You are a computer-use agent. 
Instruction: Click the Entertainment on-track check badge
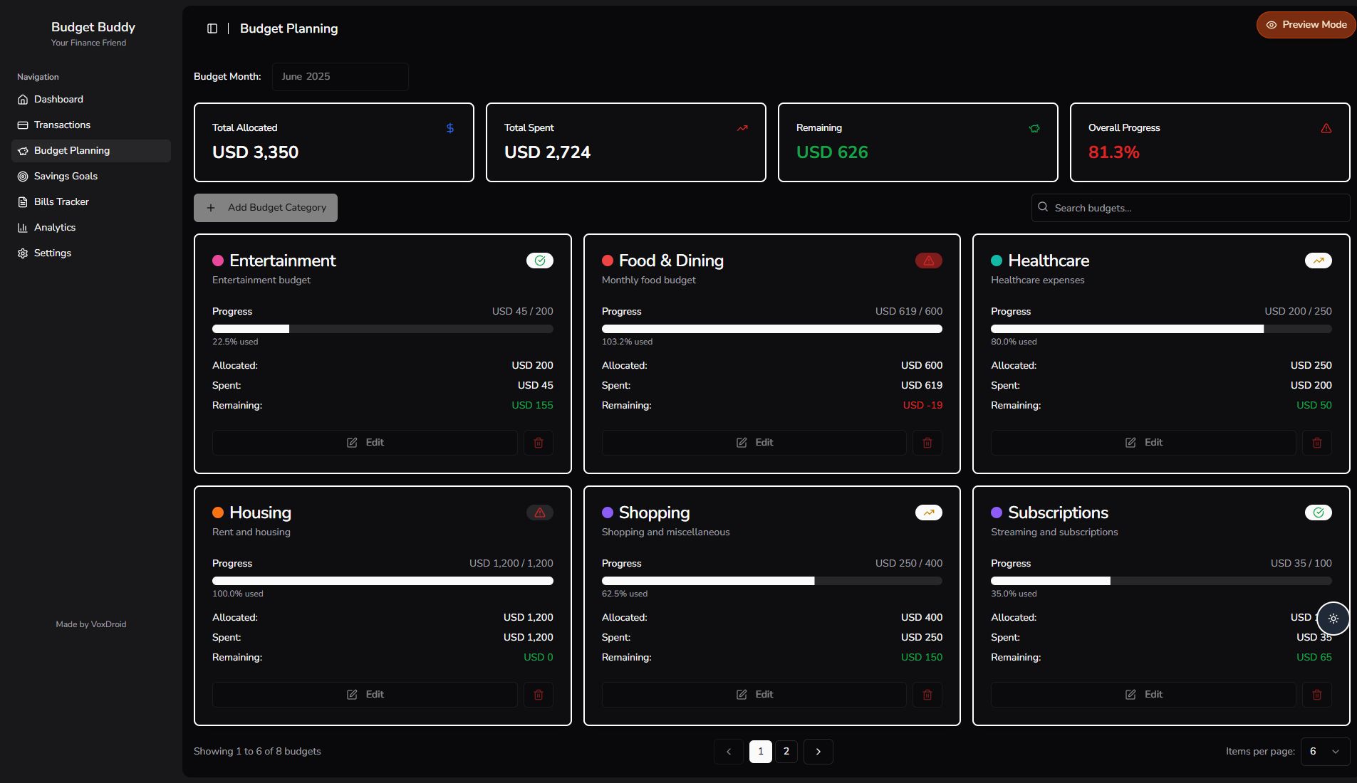click(539, 261)
